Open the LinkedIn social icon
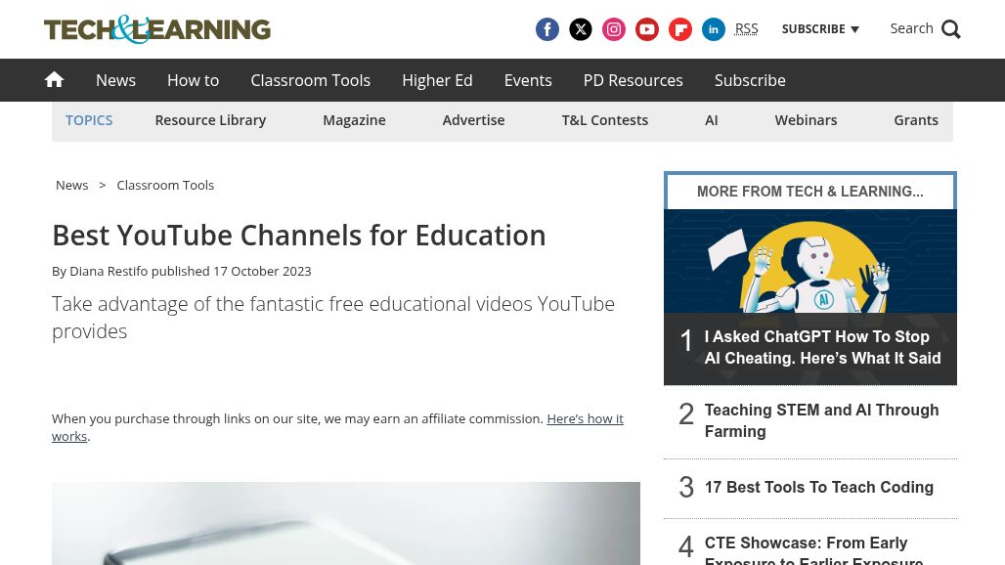The width and height of the screenshot is (1005, 565). click(x=714, y=29)
